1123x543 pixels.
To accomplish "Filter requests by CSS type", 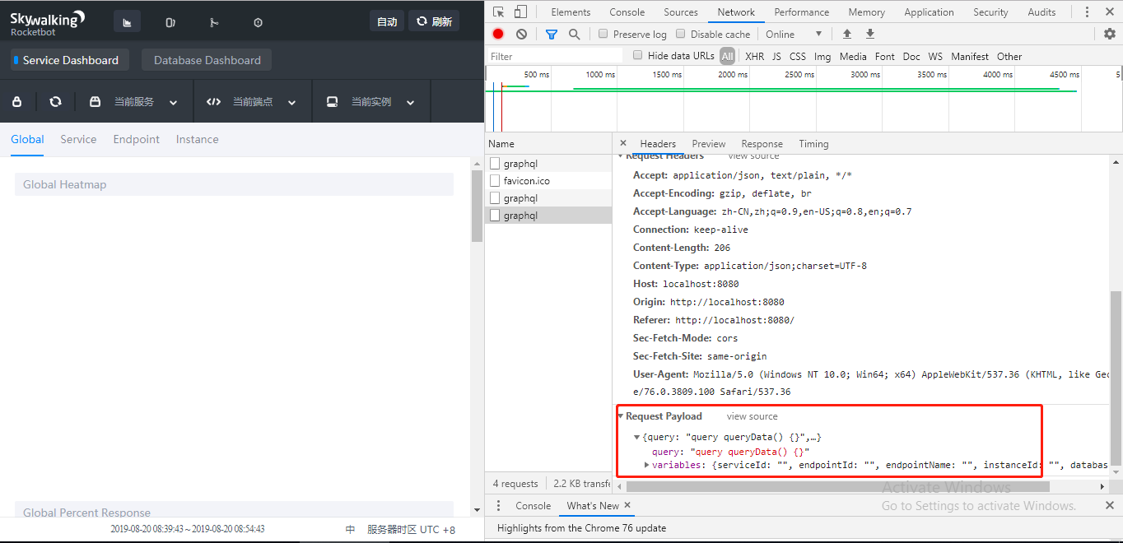I will click(798, 56).
